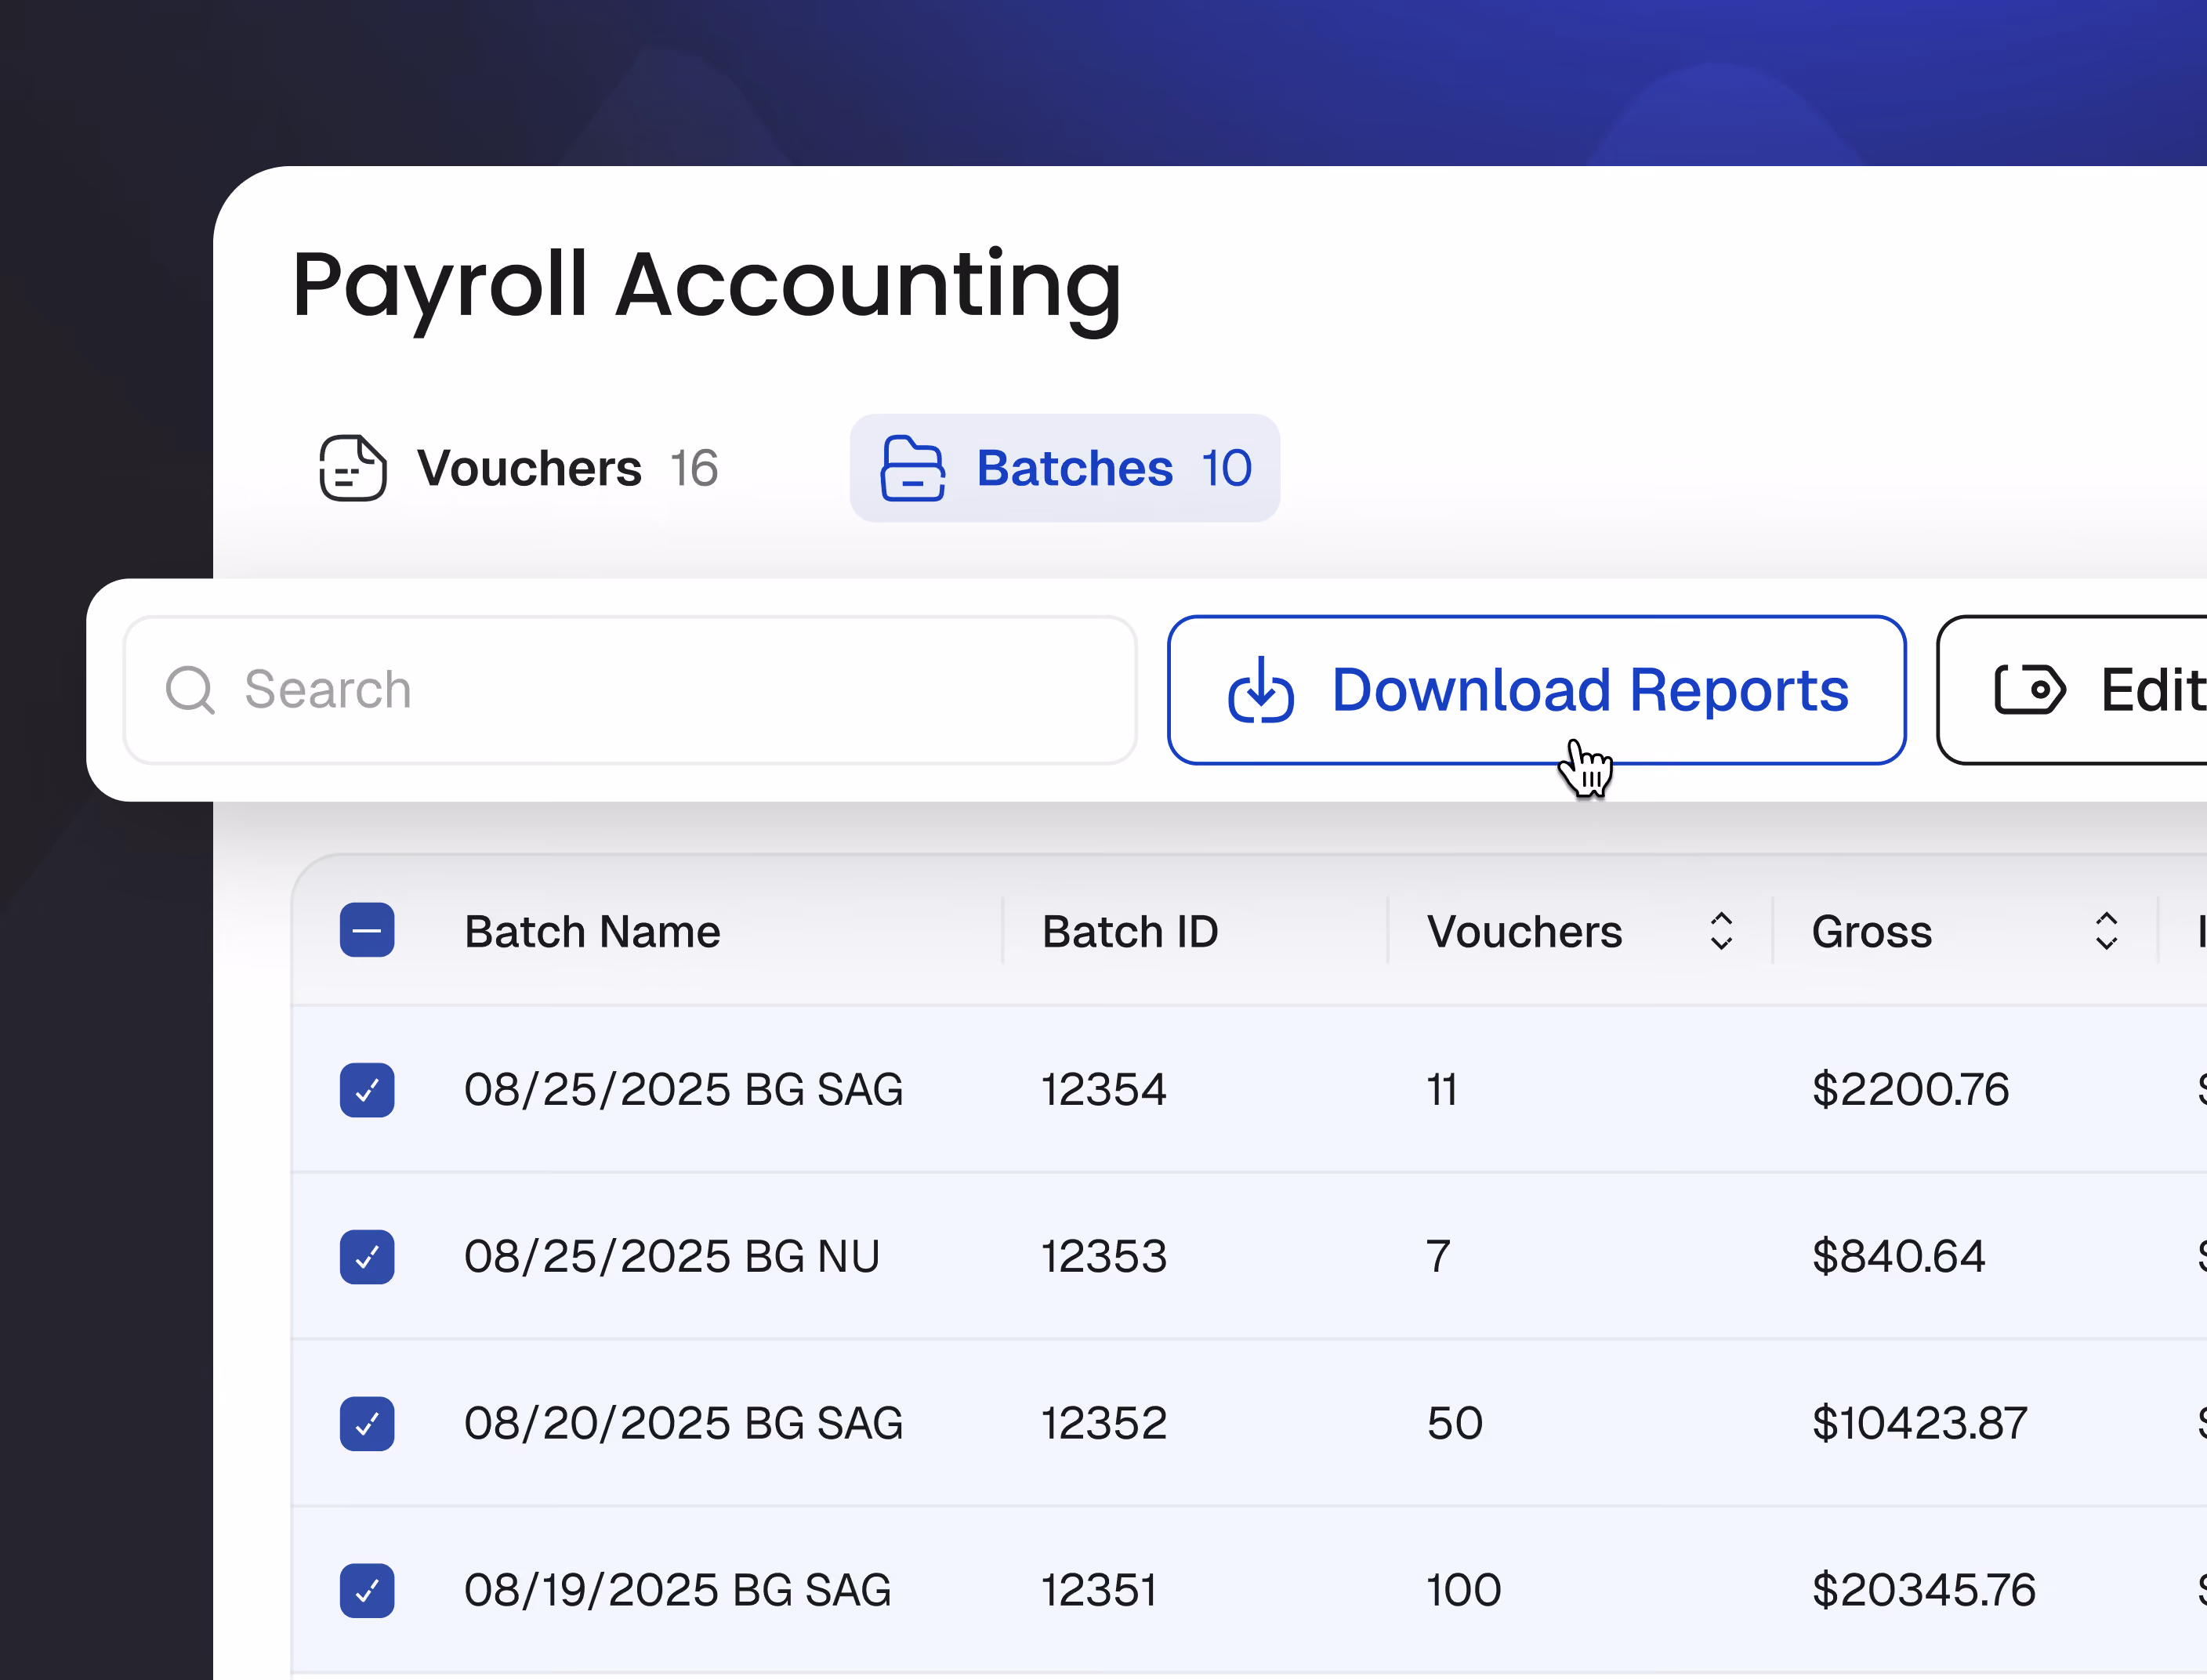
Task: Click gross amount $10423.87
Action: 1919,1424
